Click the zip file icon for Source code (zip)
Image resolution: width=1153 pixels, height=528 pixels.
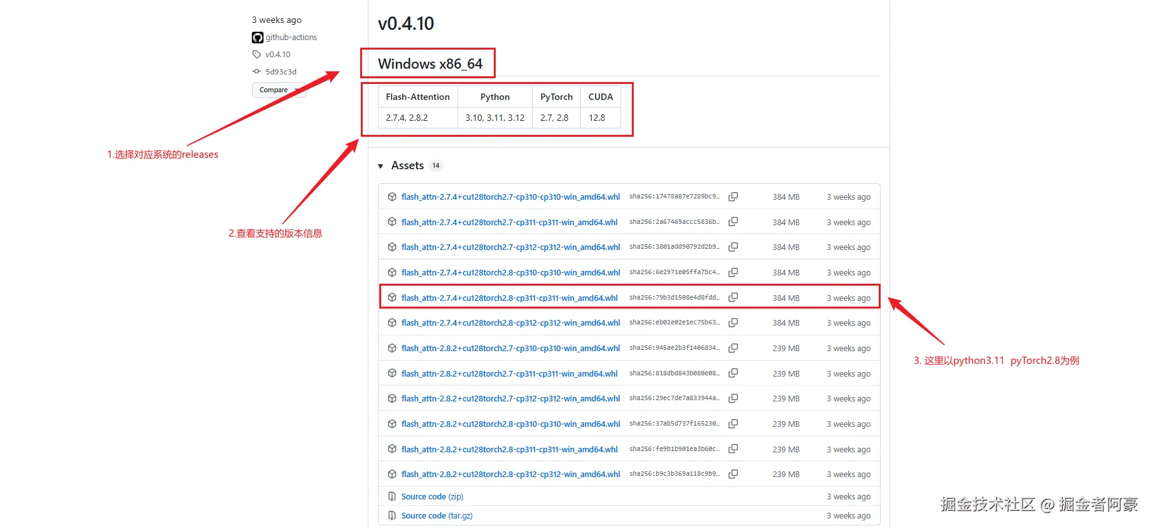pos(392,496)
